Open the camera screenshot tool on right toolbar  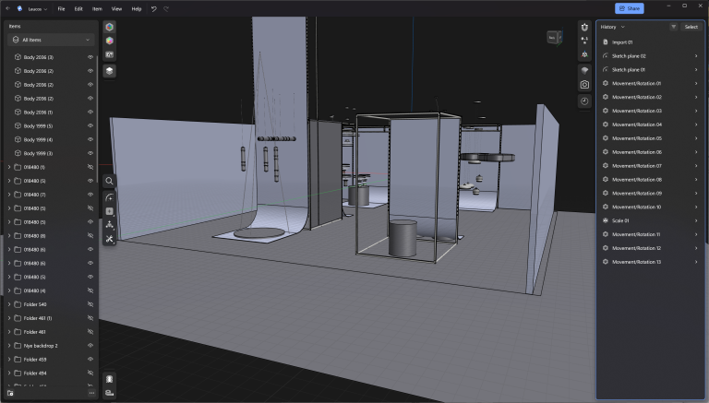click(584, 85)
